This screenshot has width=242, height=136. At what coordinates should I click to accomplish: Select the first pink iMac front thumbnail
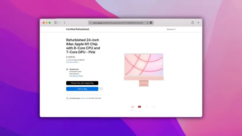click(x=133, y=107)
